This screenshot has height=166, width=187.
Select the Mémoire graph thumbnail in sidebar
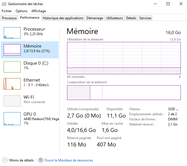12,50
